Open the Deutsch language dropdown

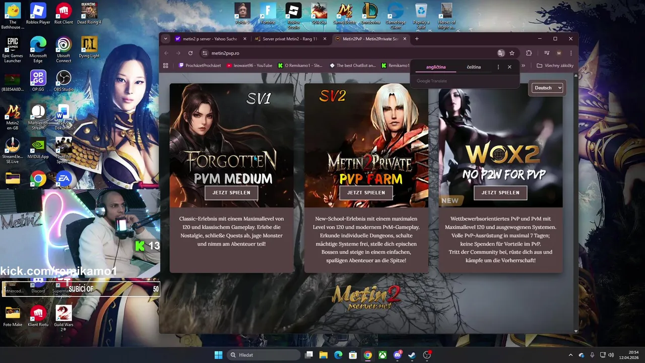click(547, 88)
